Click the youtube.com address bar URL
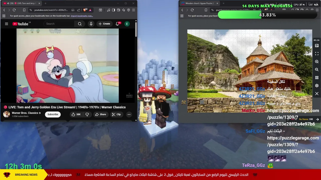 pyautogui.click(x=51, y=10)
